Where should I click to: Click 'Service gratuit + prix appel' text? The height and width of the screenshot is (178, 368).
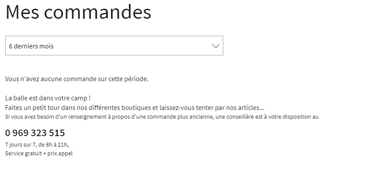39,154
